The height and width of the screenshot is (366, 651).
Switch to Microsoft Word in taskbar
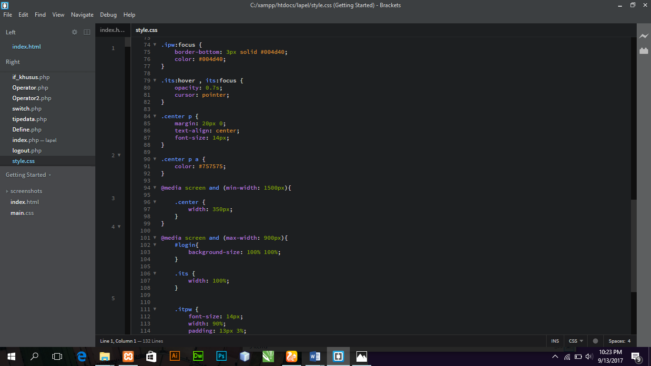pyautogui.click(x=315, y=356)
